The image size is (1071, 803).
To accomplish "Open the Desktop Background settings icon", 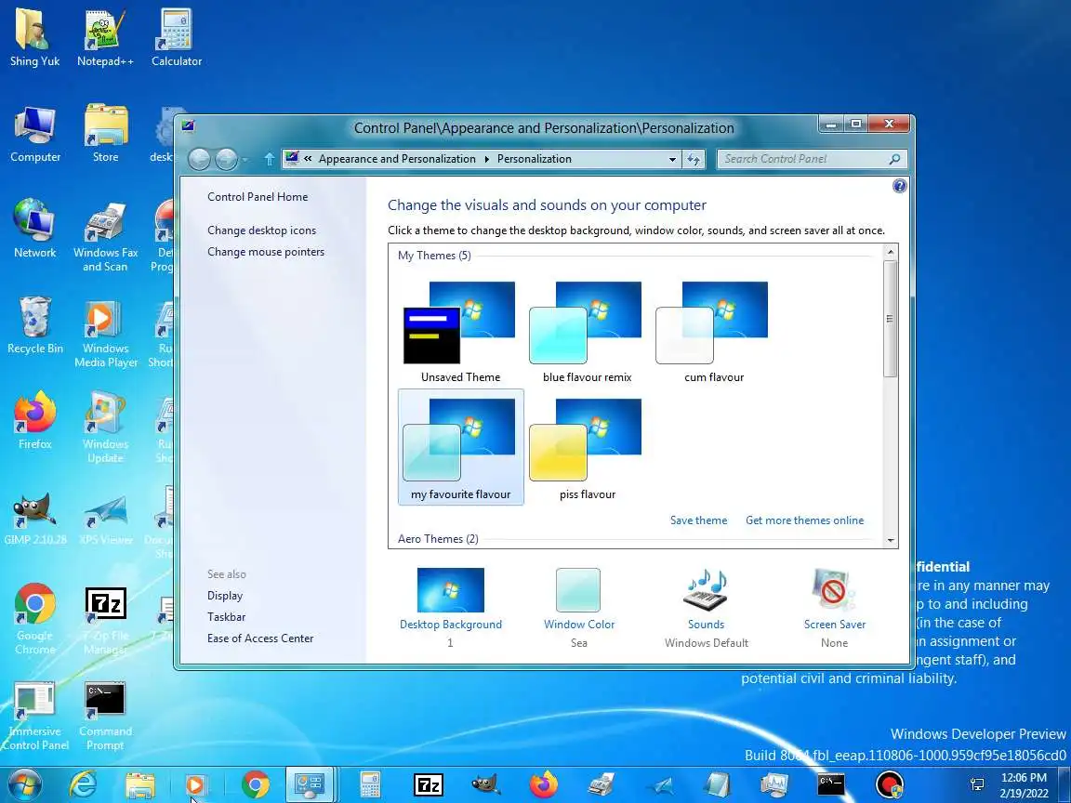I will (450, 590).
